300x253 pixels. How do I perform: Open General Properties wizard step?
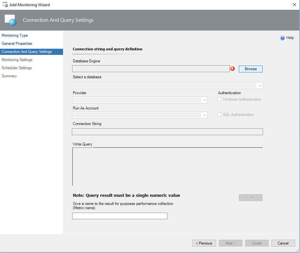[17, 44]
